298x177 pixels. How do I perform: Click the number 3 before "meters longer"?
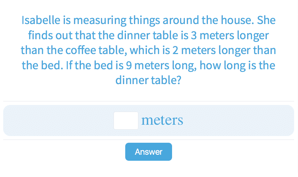pos(203,35)
